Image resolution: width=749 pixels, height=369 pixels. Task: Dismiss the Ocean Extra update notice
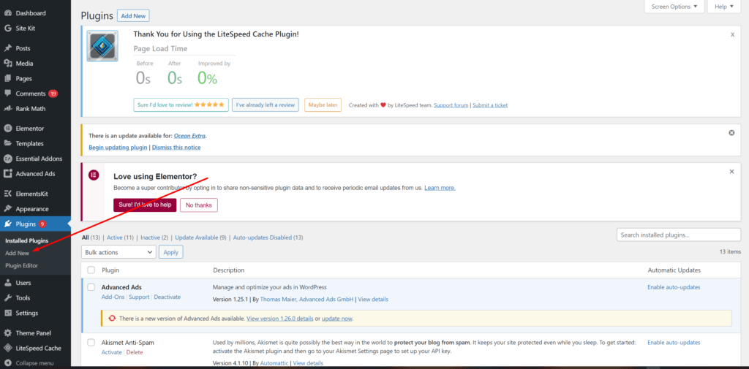tap(731, 133)
